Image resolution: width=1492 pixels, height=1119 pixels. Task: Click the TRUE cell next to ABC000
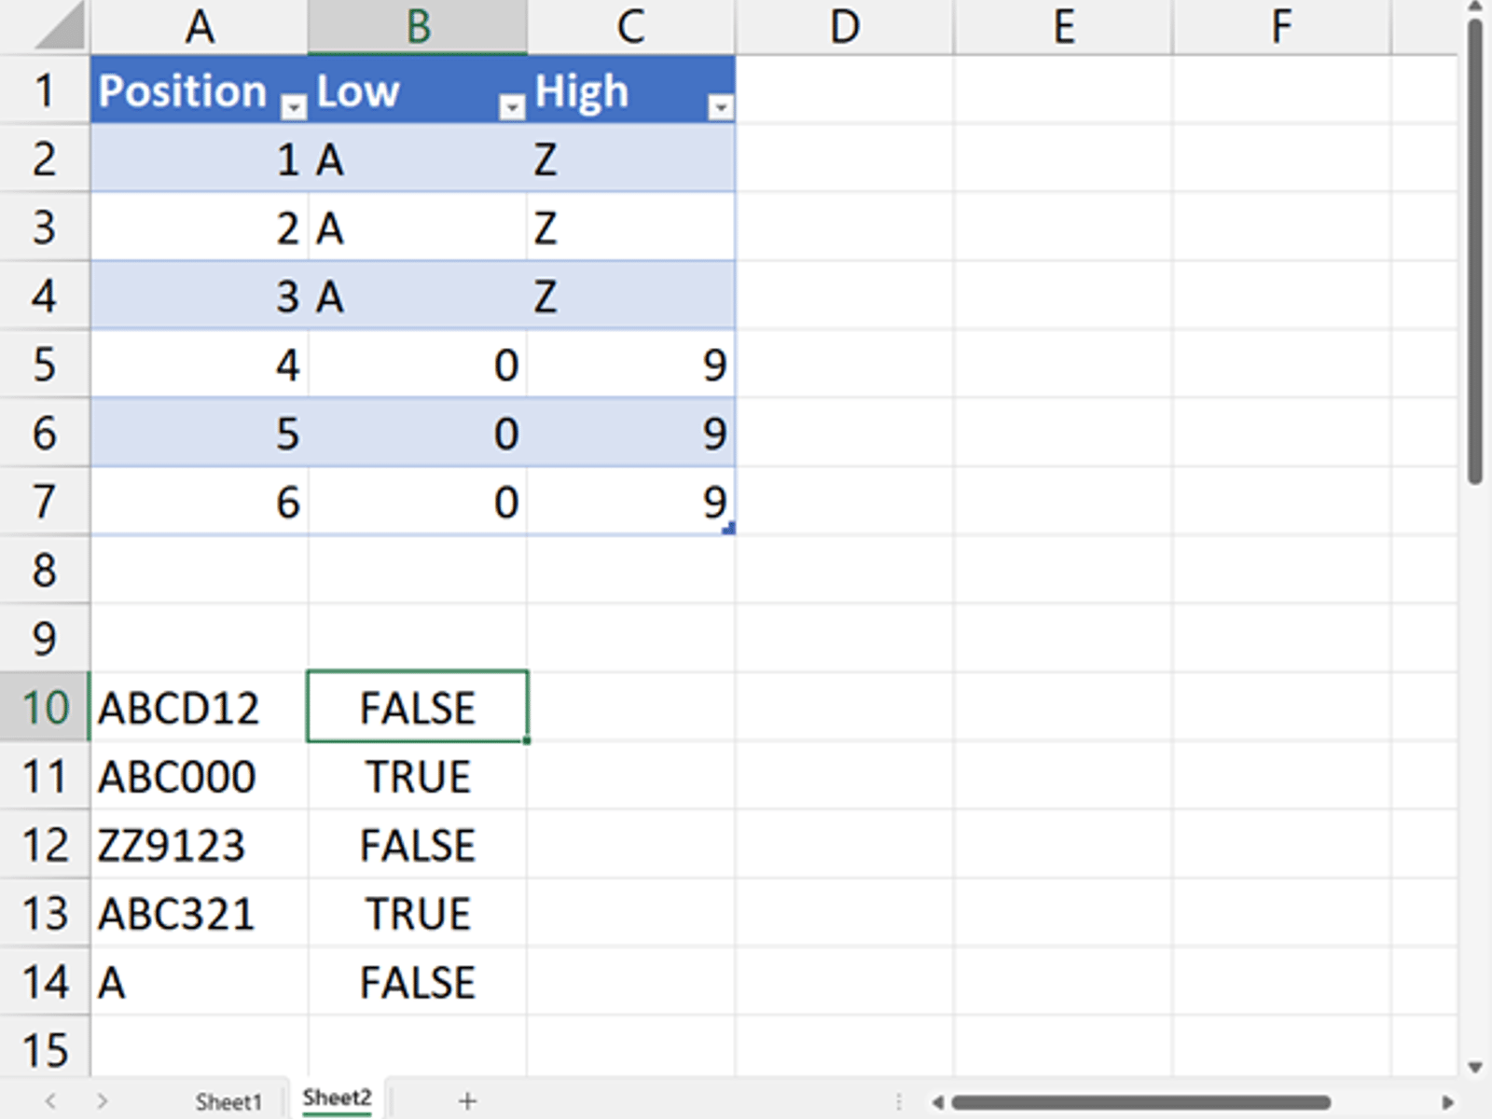click(x=418, y=777)
